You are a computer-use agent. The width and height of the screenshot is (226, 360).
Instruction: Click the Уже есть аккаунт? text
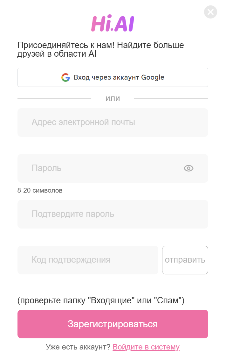78,347
